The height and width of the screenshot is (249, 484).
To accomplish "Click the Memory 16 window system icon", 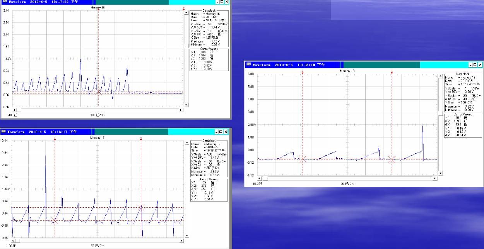I will [4, 2].
